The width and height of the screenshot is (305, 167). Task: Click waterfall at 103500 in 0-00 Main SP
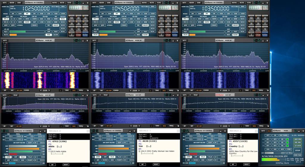[40, 80]
